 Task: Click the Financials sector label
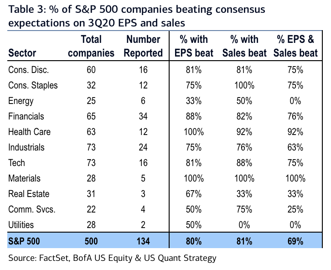click(26, 116)
